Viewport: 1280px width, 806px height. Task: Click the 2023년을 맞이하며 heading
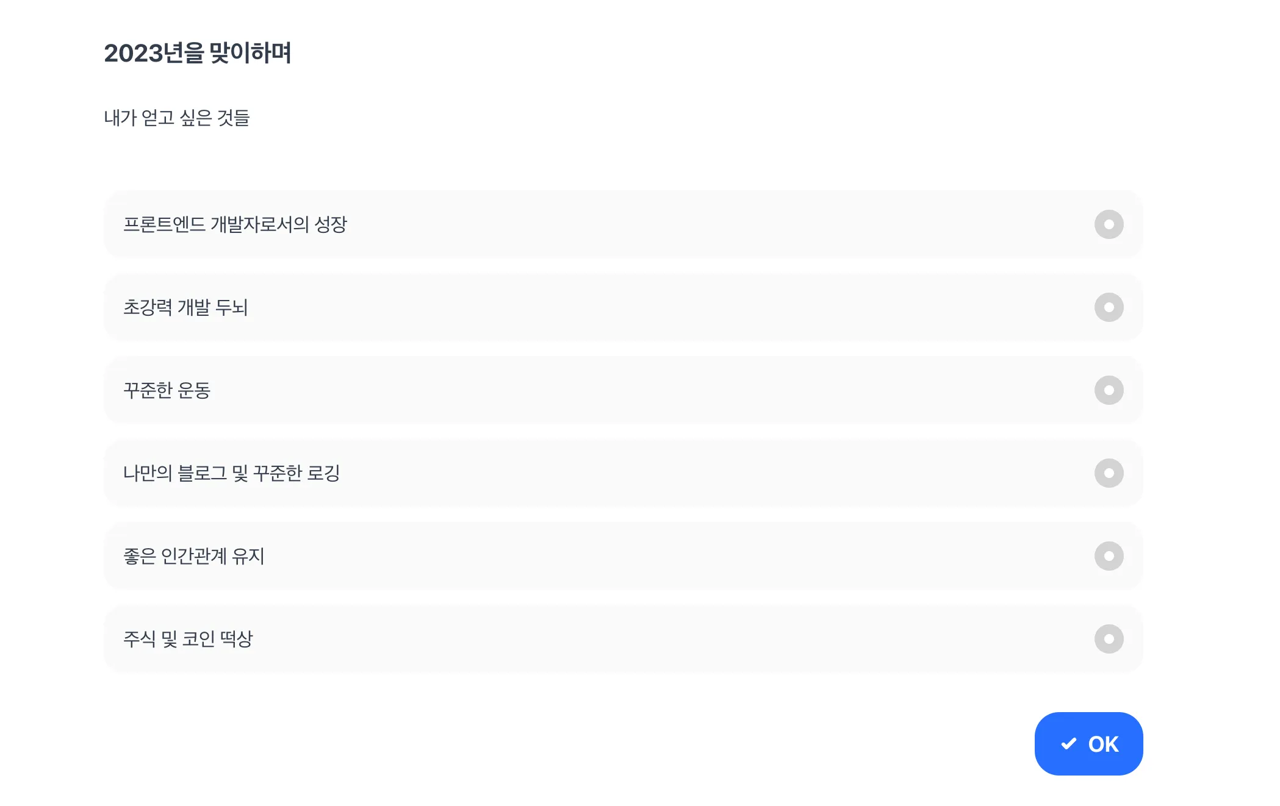point(198,53)
